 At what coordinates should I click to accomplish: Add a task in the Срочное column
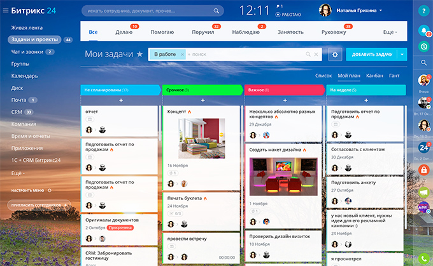tap(202, 100)
